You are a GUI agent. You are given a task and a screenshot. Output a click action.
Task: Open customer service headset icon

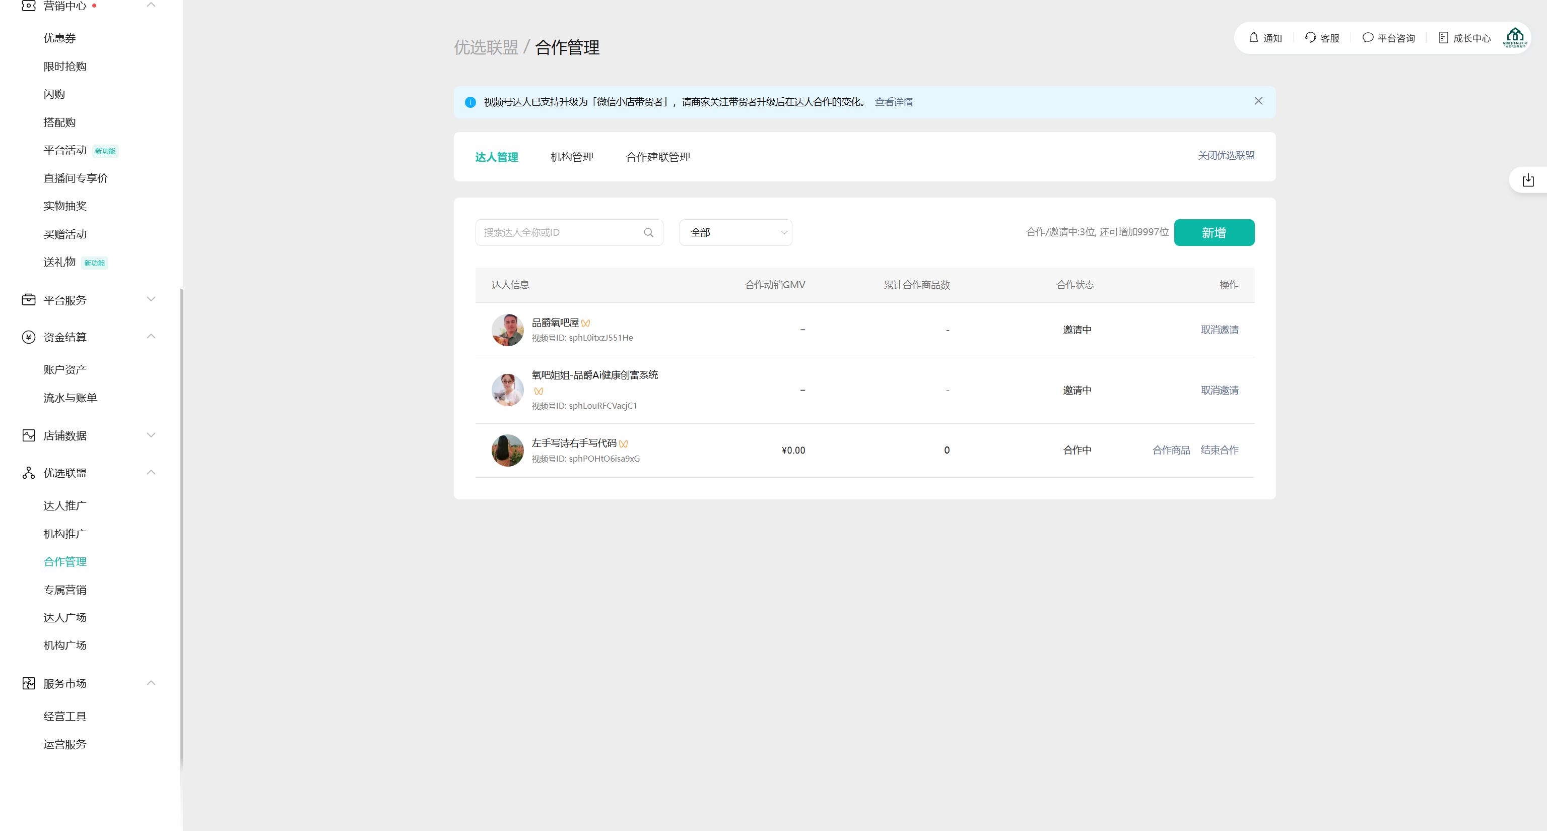[x=1310, y=37]
